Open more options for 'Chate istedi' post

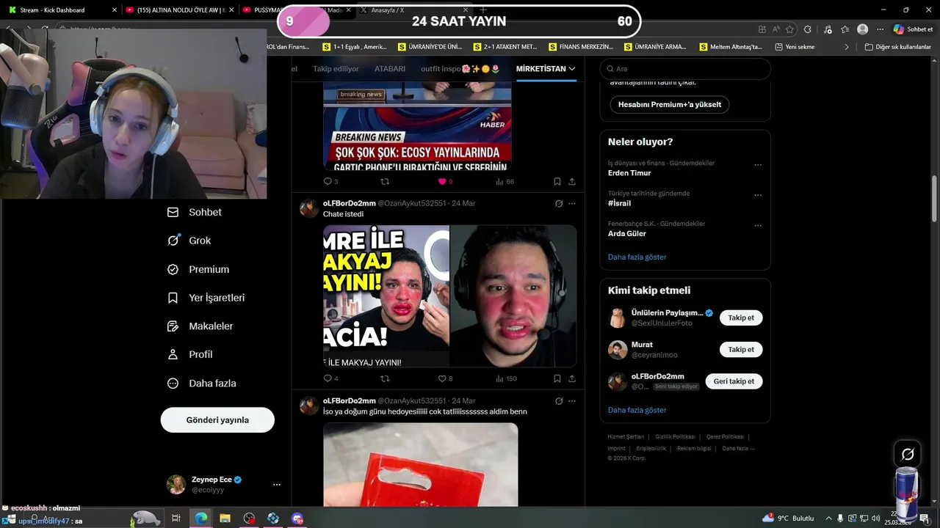[x=572, y=203]
